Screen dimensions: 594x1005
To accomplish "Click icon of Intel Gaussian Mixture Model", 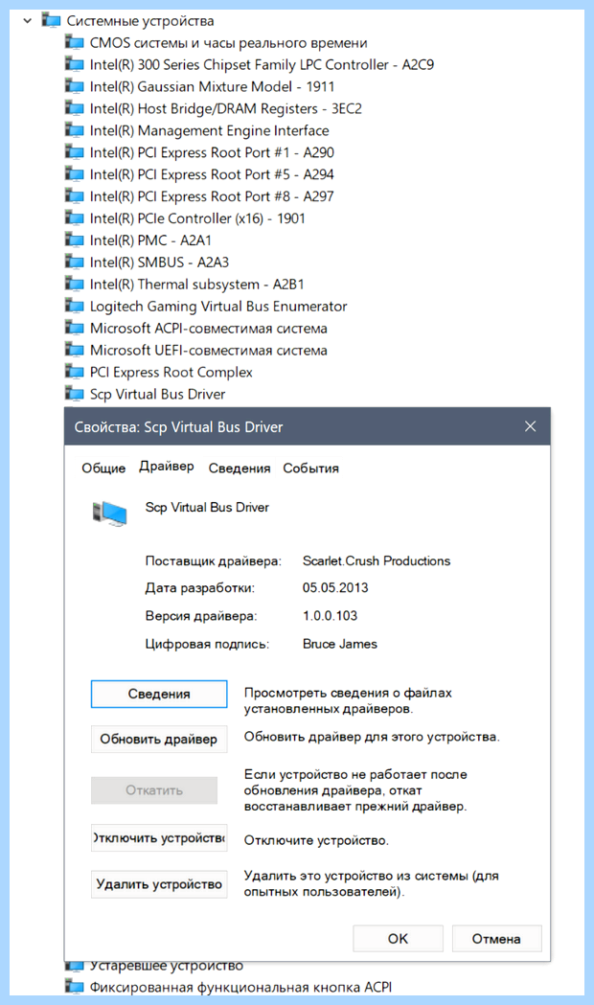I will (75, 86).
